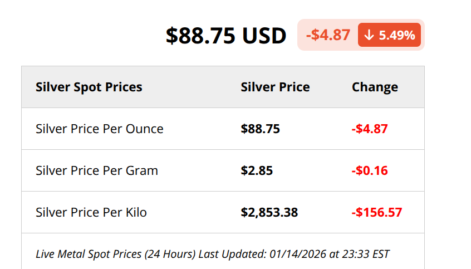Click the $88.75 value in the Ounce row

(x=260, y=129)
